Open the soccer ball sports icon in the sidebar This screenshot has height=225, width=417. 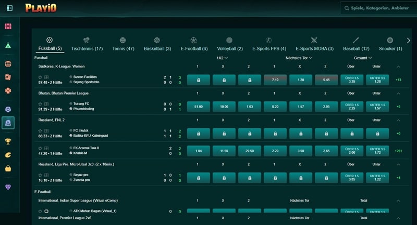click(x=8, y=109)
